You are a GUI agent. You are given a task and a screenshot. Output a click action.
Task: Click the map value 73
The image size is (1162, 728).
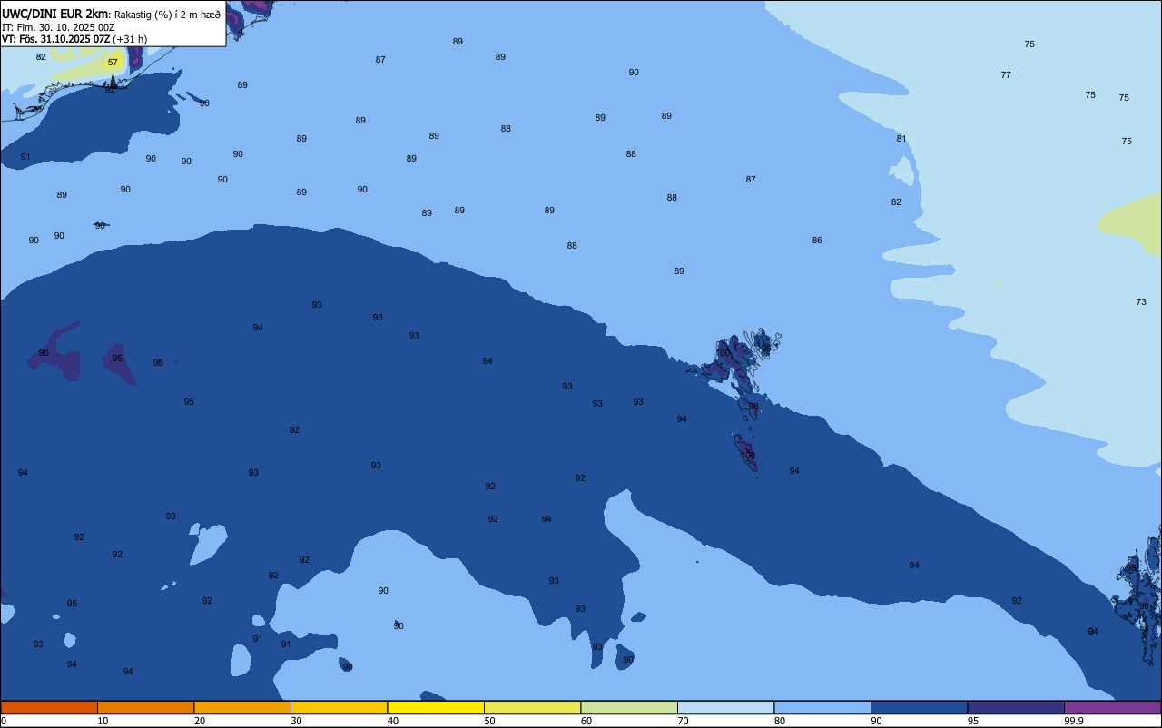[x=1141, y=302]
